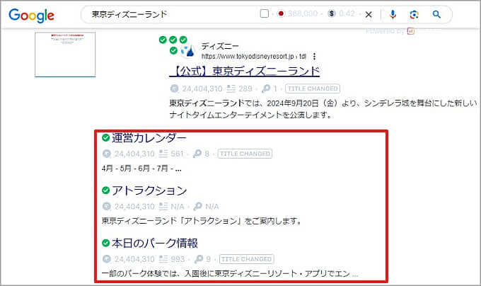The image size is (481, 286).
Task: Click the keyword icon beside second N/A
Action: coord(198,206)
